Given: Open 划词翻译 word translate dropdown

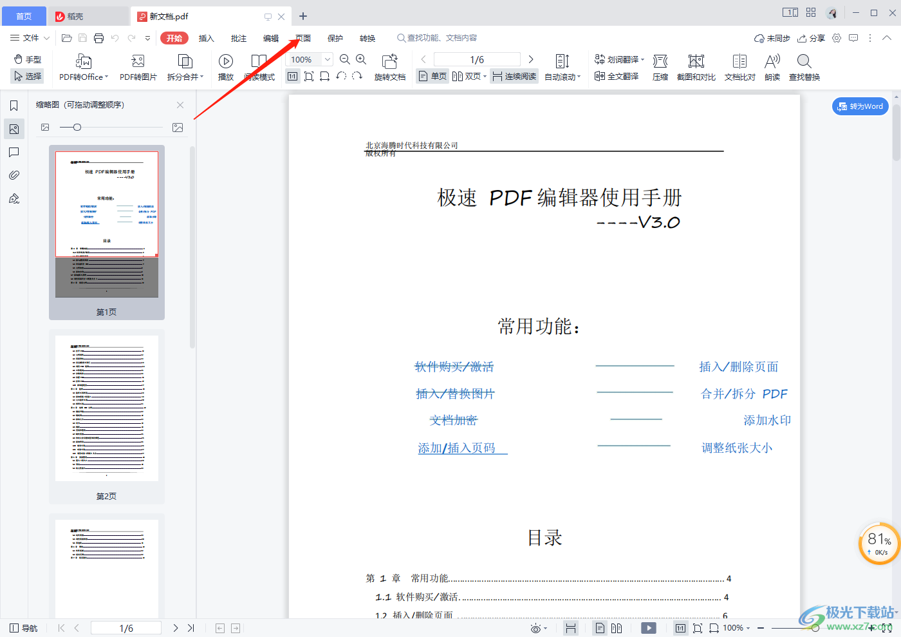Looking at the screenshot, I should (619, 59).
